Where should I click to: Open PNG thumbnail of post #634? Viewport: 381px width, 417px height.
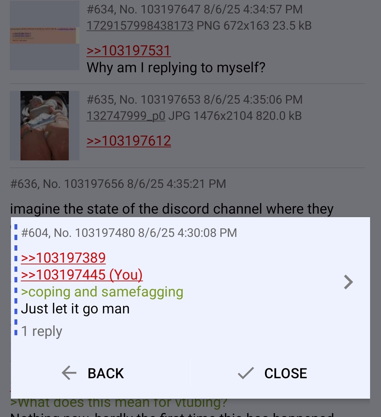pyautogui.click(x=44, y=35)
